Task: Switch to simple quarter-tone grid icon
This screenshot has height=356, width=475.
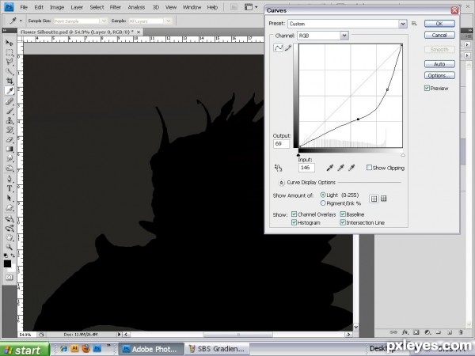Action: click(374, 199)
